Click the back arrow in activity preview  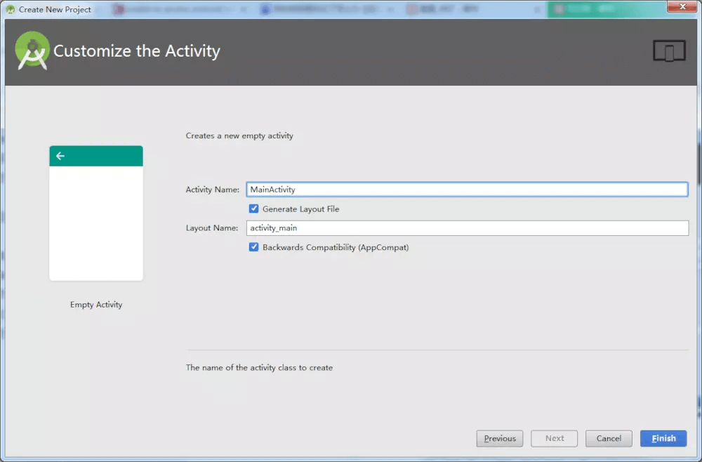click(60, 156)
